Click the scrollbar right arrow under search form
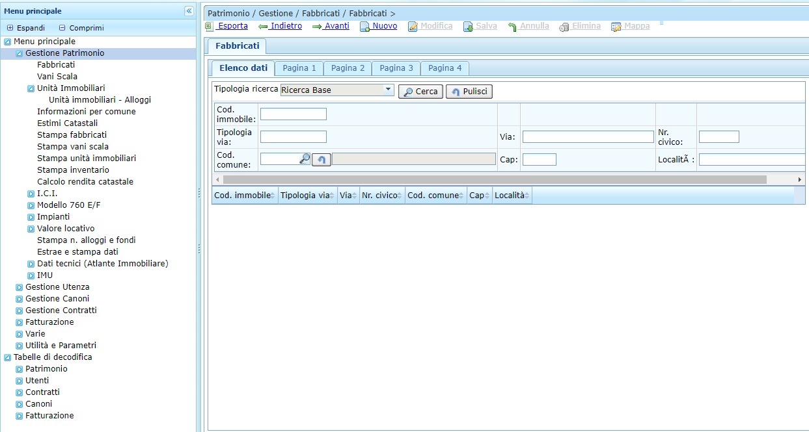The height and width of the screenshot is (432, 809). (x=800, y=179)
